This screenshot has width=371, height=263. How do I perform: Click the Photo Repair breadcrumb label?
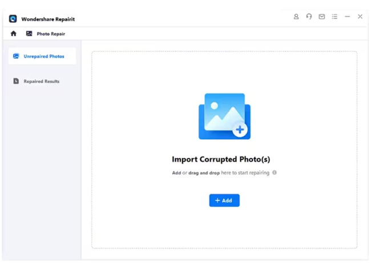click(x=51, y=34)
